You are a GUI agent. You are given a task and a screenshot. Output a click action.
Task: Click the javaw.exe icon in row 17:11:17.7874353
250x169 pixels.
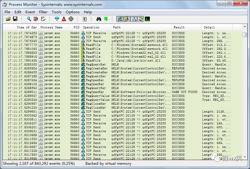[x=41, y=33]
